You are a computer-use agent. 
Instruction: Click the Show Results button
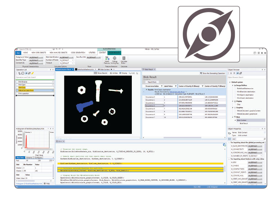click(100, 73)
